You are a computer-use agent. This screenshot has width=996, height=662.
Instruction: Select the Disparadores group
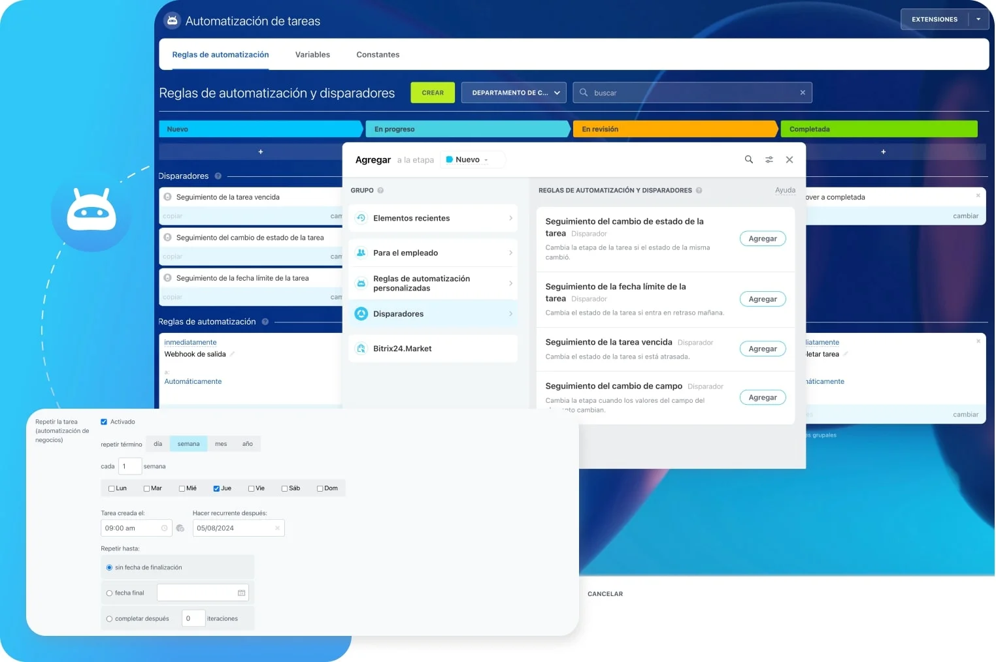tap(398, 313)
